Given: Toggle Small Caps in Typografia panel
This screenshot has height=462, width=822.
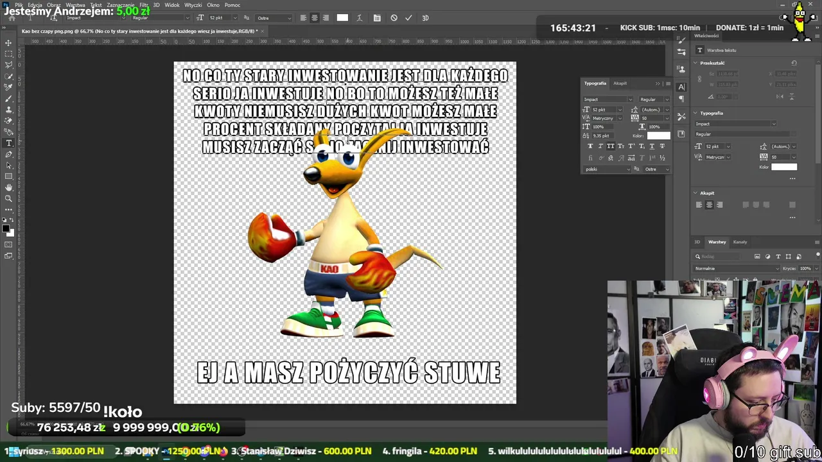Looking at the screenshot, I should [621, 146].
